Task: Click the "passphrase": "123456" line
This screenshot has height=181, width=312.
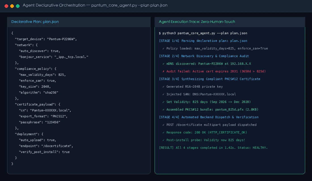Action: click(39, 122)
